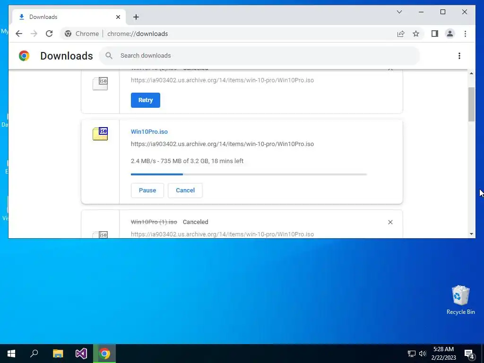484x363 pixels.
Task: Open a new tab with plus button
Action: [x=136, y=17]
